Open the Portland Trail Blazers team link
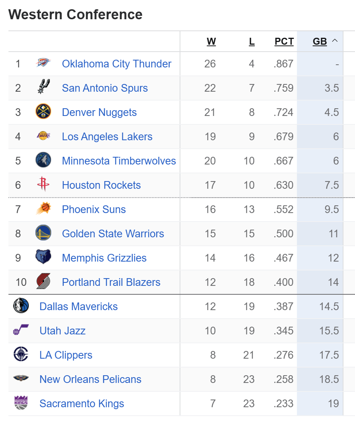The image size is (355, 423). [111, 282]
